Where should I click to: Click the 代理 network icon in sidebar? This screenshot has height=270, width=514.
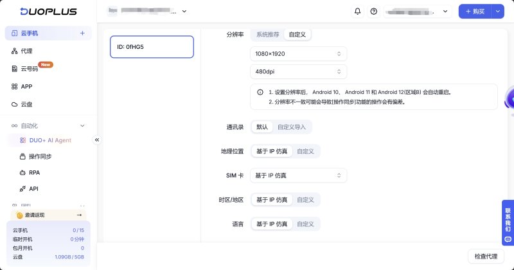(14, 51)
